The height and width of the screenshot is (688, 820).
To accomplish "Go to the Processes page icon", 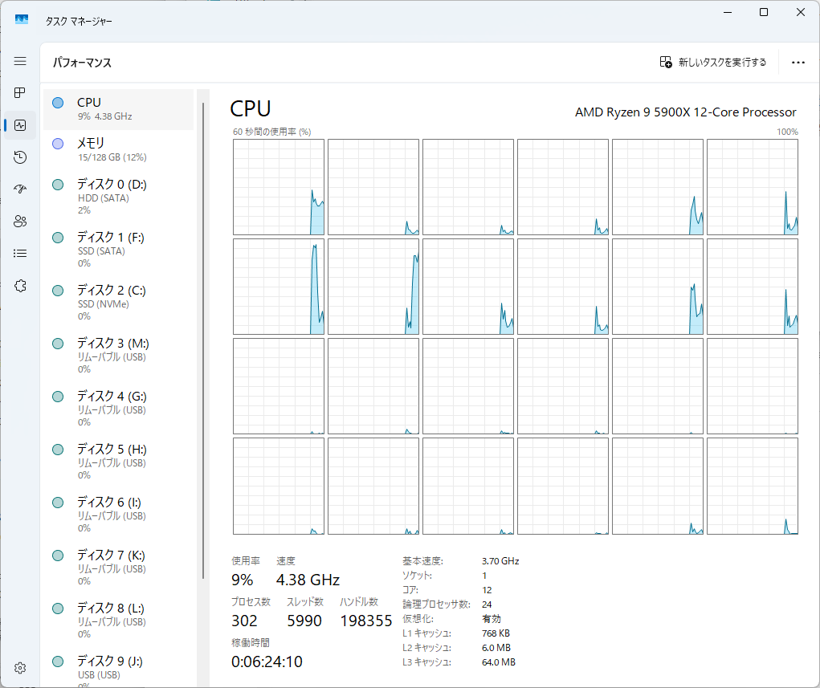I will [x=20, y=93].
